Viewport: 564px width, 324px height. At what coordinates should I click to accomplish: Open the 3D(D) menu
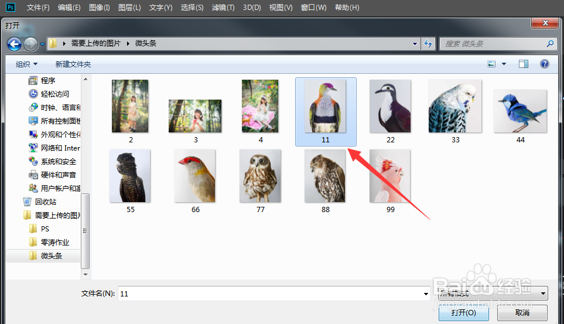[252, 7]
